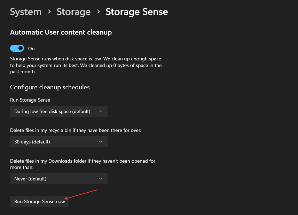Click the breadcrumb separator arrow after Storage

98,12
